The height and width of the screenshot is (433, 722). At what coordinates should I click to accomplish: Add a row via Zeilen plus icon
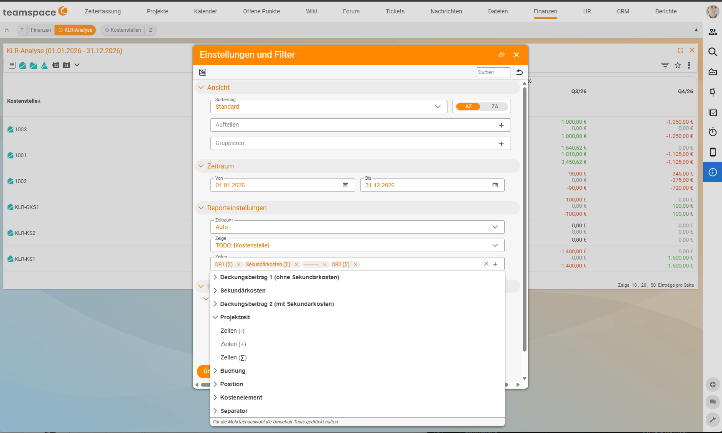[495, 264]
